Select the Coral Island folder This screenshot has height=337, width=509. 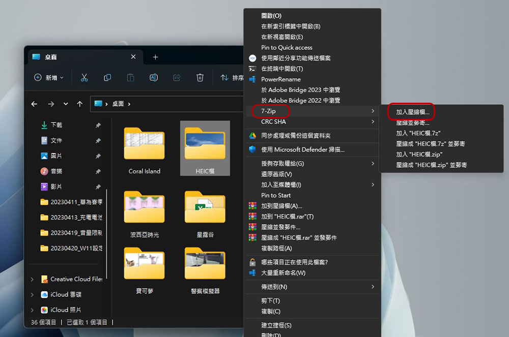tap(145, 150)
